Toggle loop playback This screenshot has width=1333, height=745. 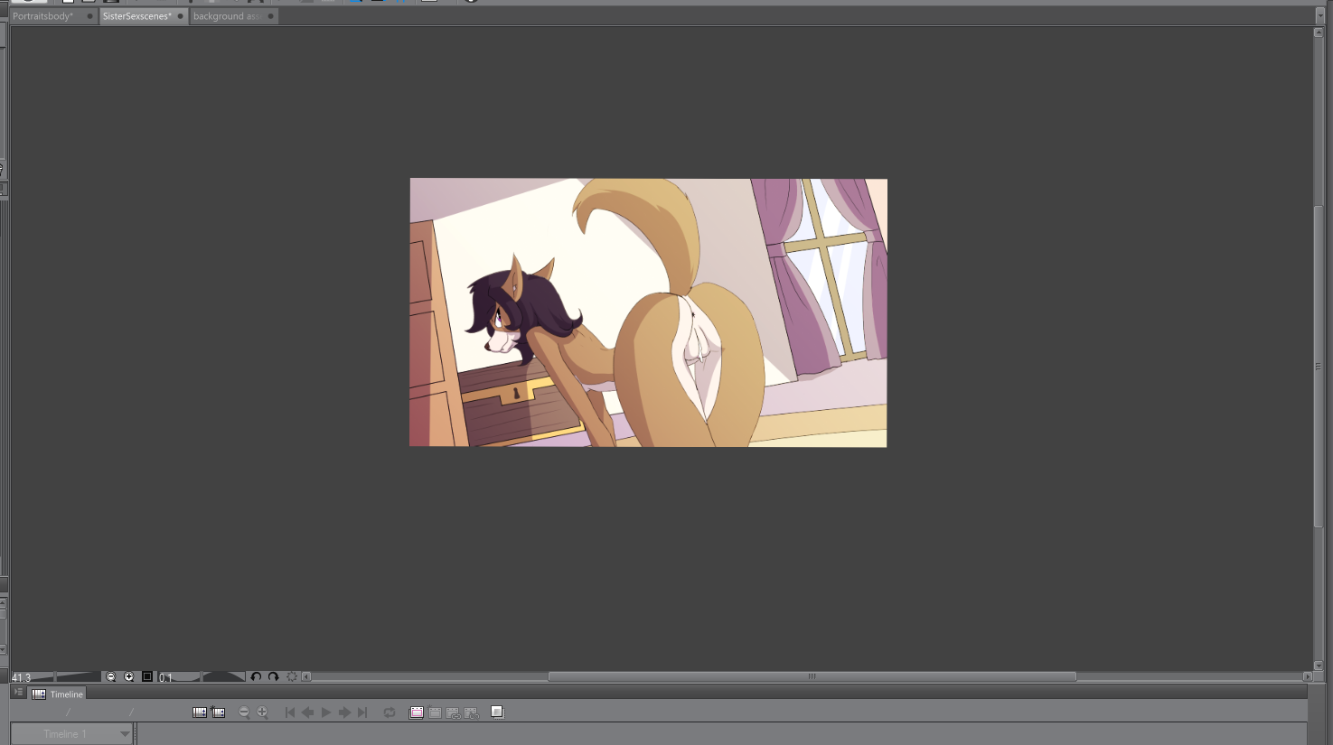(390, 712)
